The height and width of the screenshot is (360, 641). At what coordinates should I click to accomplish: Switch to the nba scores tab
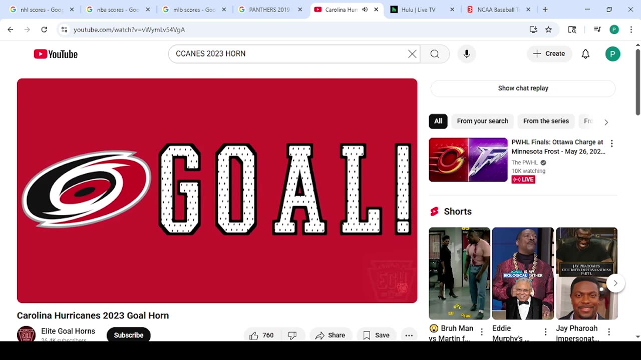[118, 9]
